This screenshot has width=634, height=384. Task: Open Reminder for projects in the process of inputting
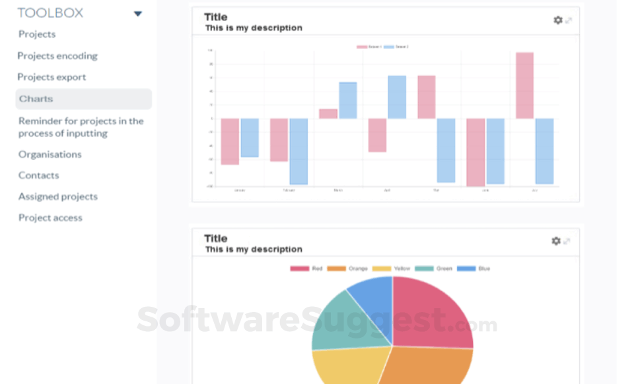coord(81,127)
